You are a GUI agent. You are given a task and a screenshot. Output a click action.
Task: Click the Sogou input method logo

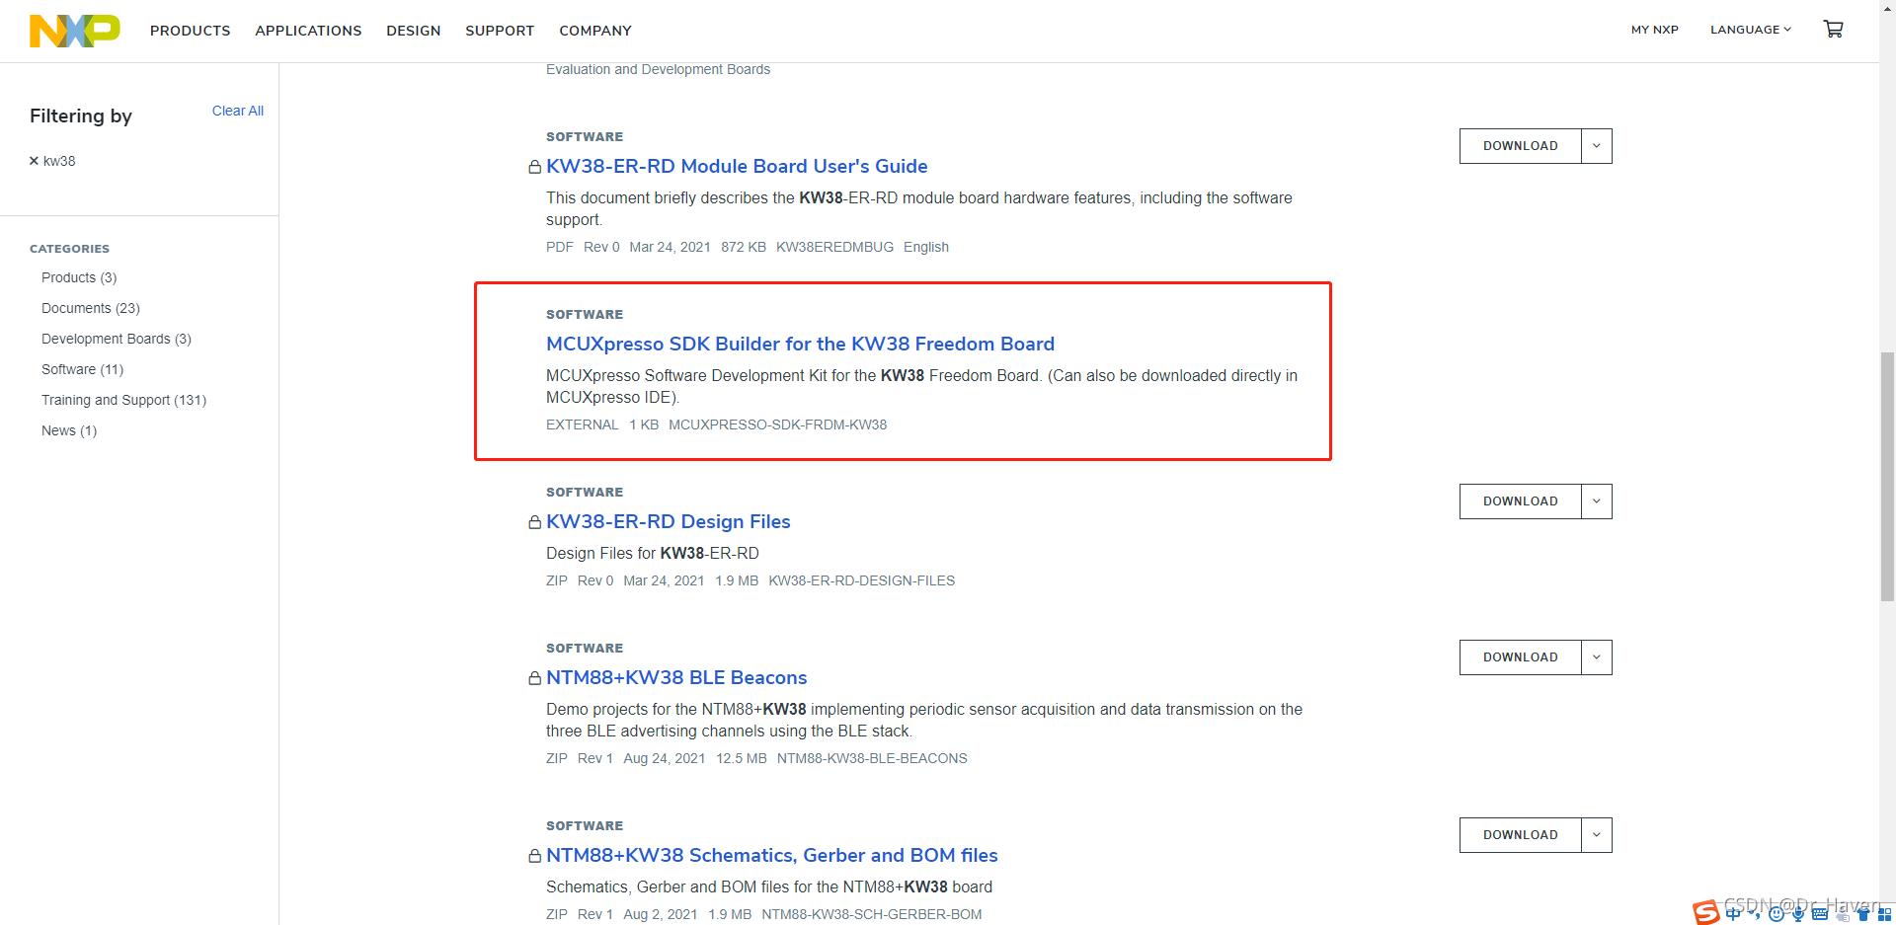coord(1706,913)
